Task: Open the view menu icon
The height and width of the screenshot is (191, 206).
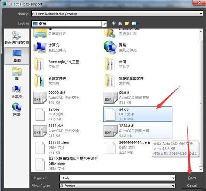Action: pyautogui.click(x=134, y=24)
